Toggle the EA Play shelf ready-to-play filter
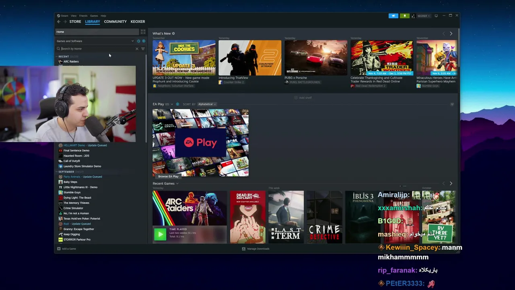 (177, 104)
